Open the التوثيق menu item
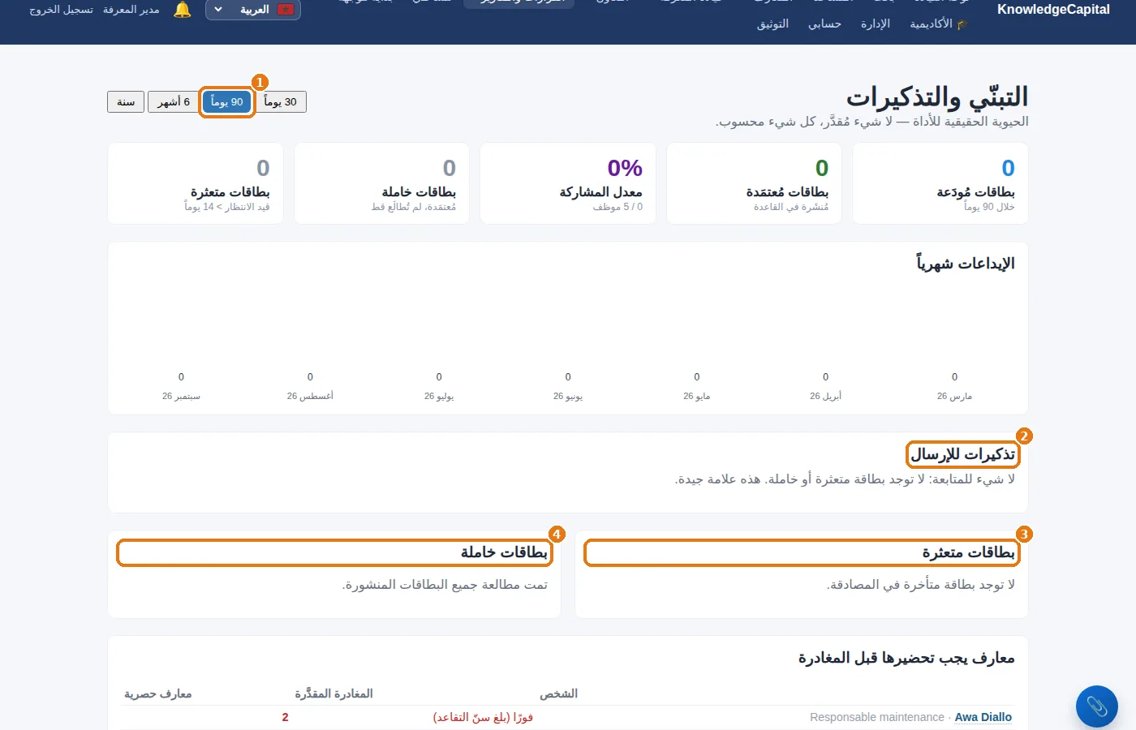This screenshot has height=730, width=1136. [772, 24]
